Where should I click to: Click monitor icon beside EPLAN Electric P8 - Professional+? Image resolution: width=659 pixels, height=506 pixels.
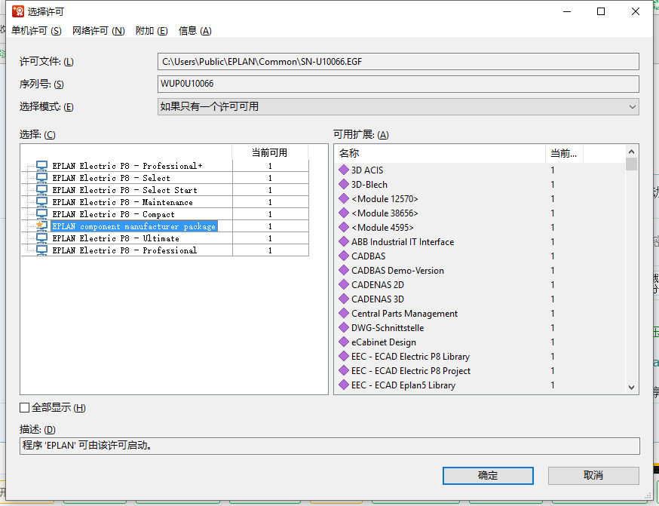(x=41, y=166)
